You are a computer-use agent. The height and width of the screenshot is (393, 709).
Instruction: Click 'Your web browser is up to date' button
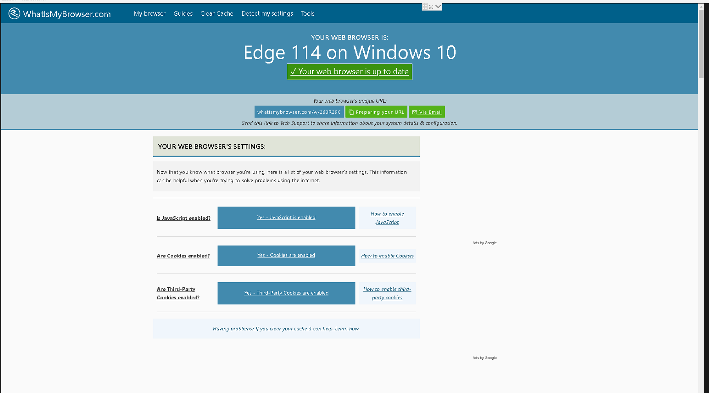(350, 72)
